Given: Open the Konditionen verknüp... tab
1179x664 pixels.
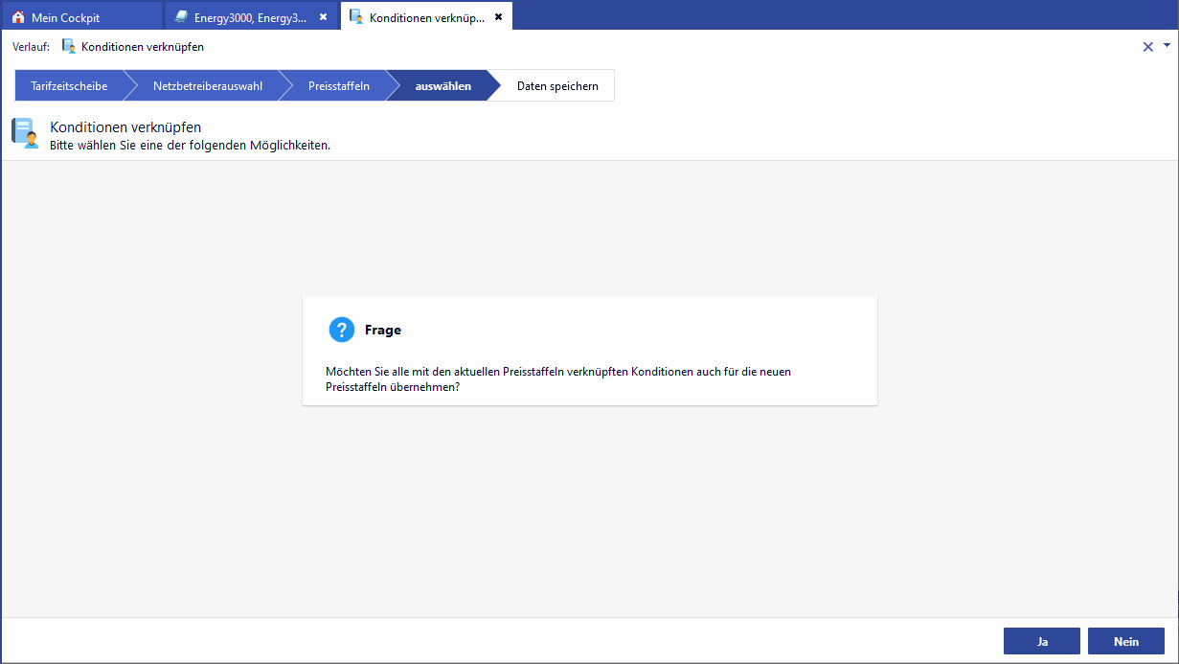Looking at the screenshot, I should [x=425, y=17].
